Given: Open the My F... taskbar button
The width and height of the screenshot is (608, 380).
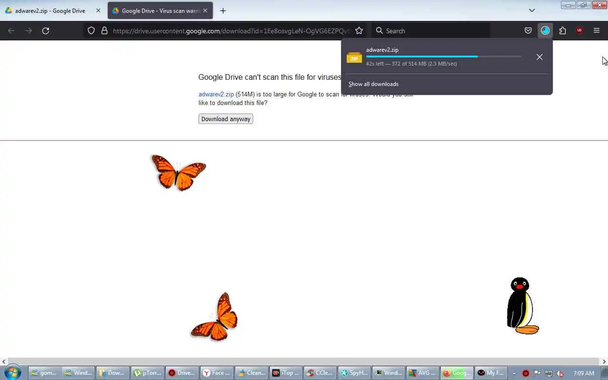Looking at the screenshot, I should pyautogui.click(x=491, y=373).
